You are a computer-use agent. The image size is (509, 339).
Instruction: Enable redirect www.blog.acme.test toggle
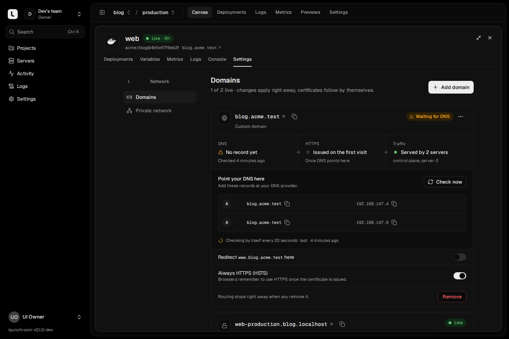tap(460, 257)
